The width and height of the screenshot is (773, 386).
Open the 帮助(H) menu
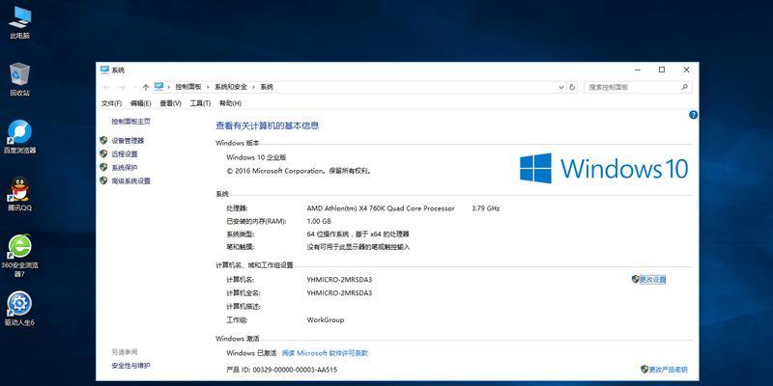(x=230, y=103)
